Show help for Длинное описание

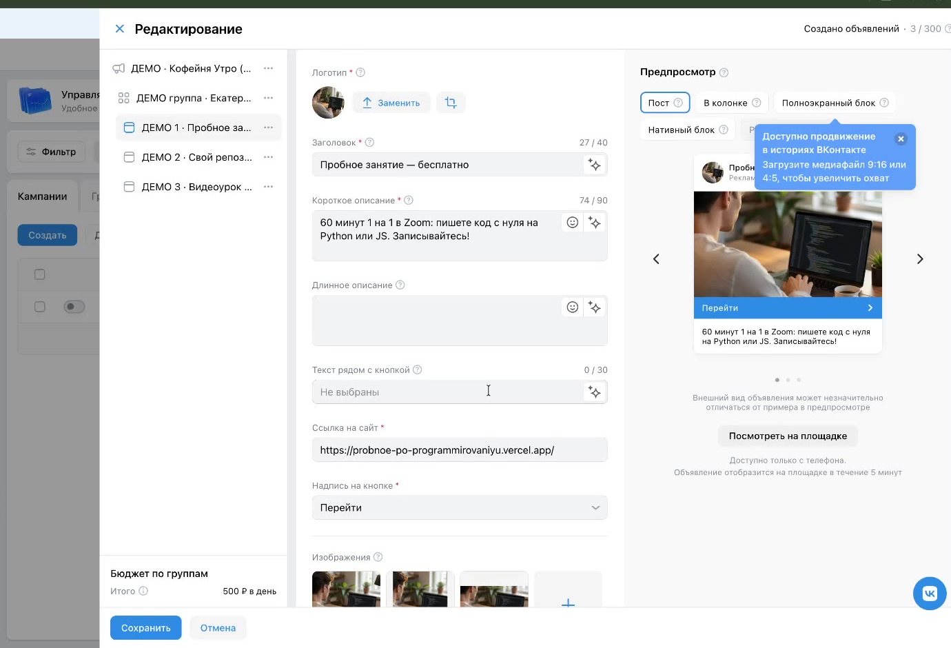pyautogui.click(x=400, y=285)
